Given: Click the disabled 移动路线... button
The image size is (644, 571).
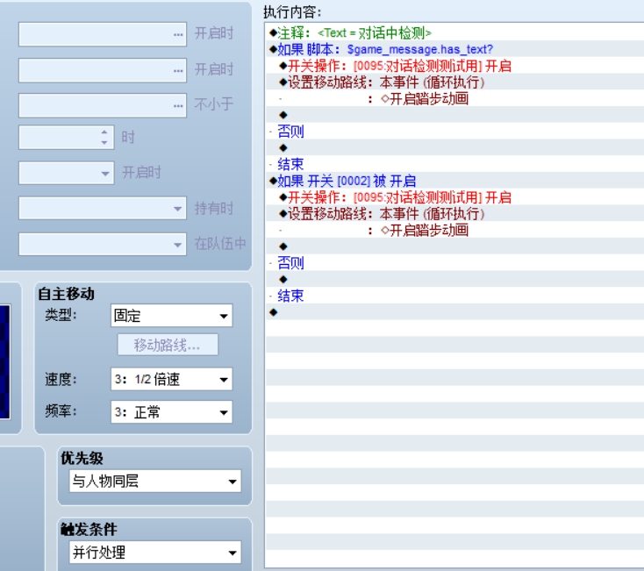Looking at the screenshot, I should tap(168, 345).
